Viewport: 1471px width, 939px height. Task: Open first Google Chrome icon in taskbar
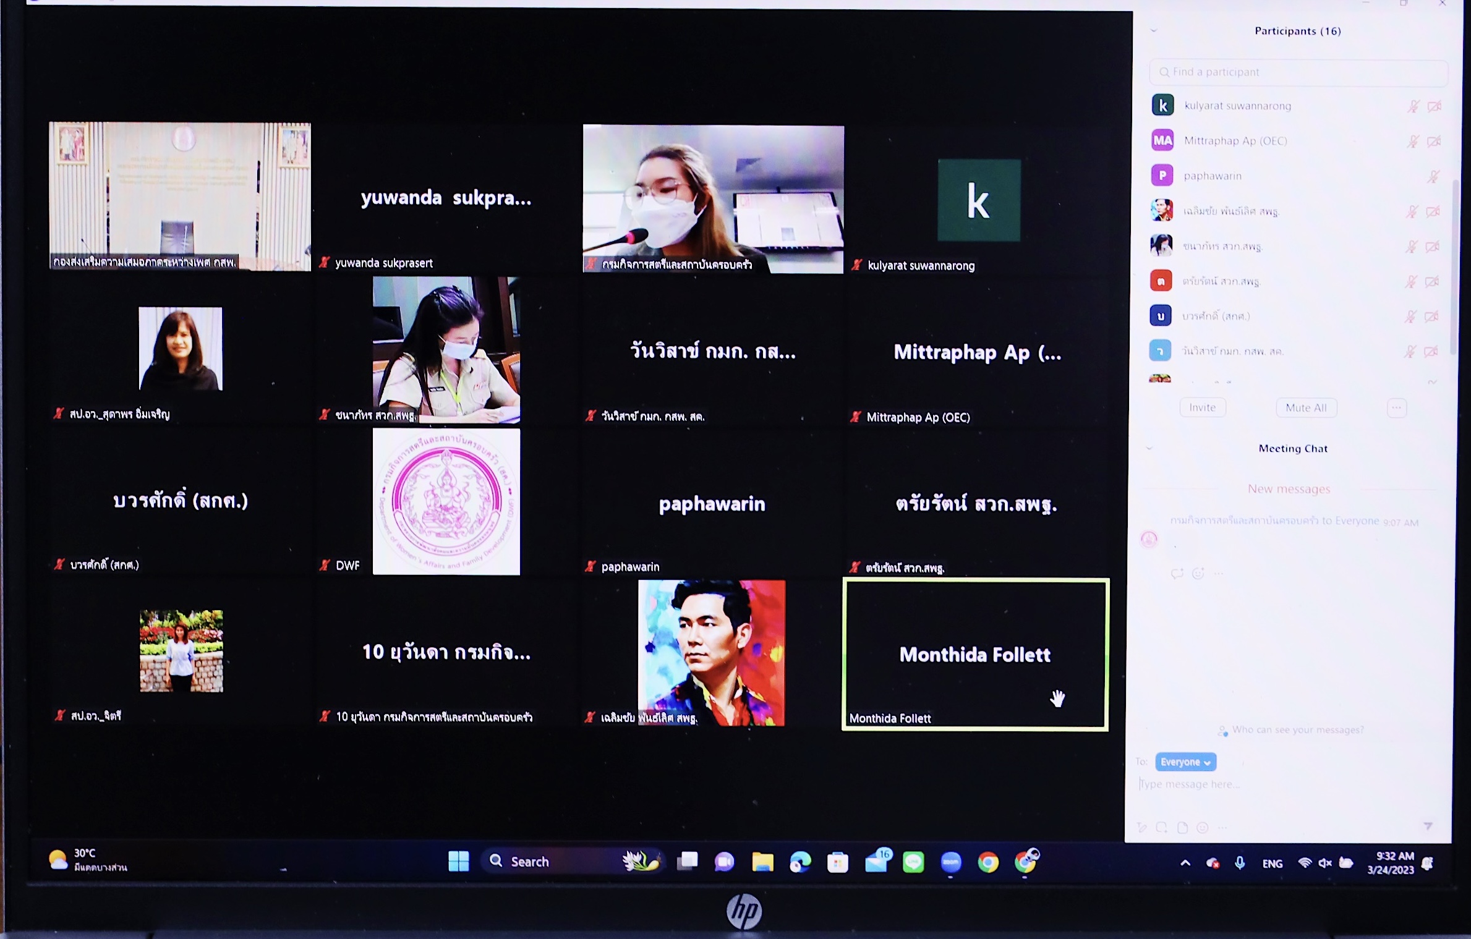988,862
